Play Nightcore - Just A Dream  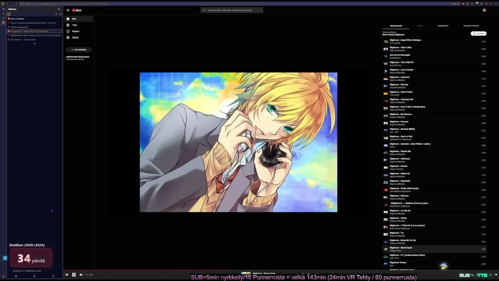coord(435,71)
